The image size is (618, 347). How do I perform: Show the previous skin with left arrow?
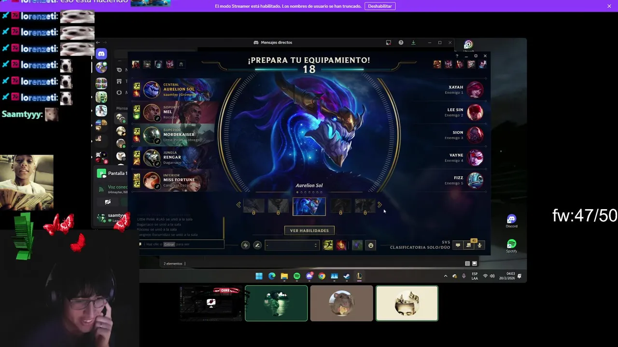pos(239,205)
